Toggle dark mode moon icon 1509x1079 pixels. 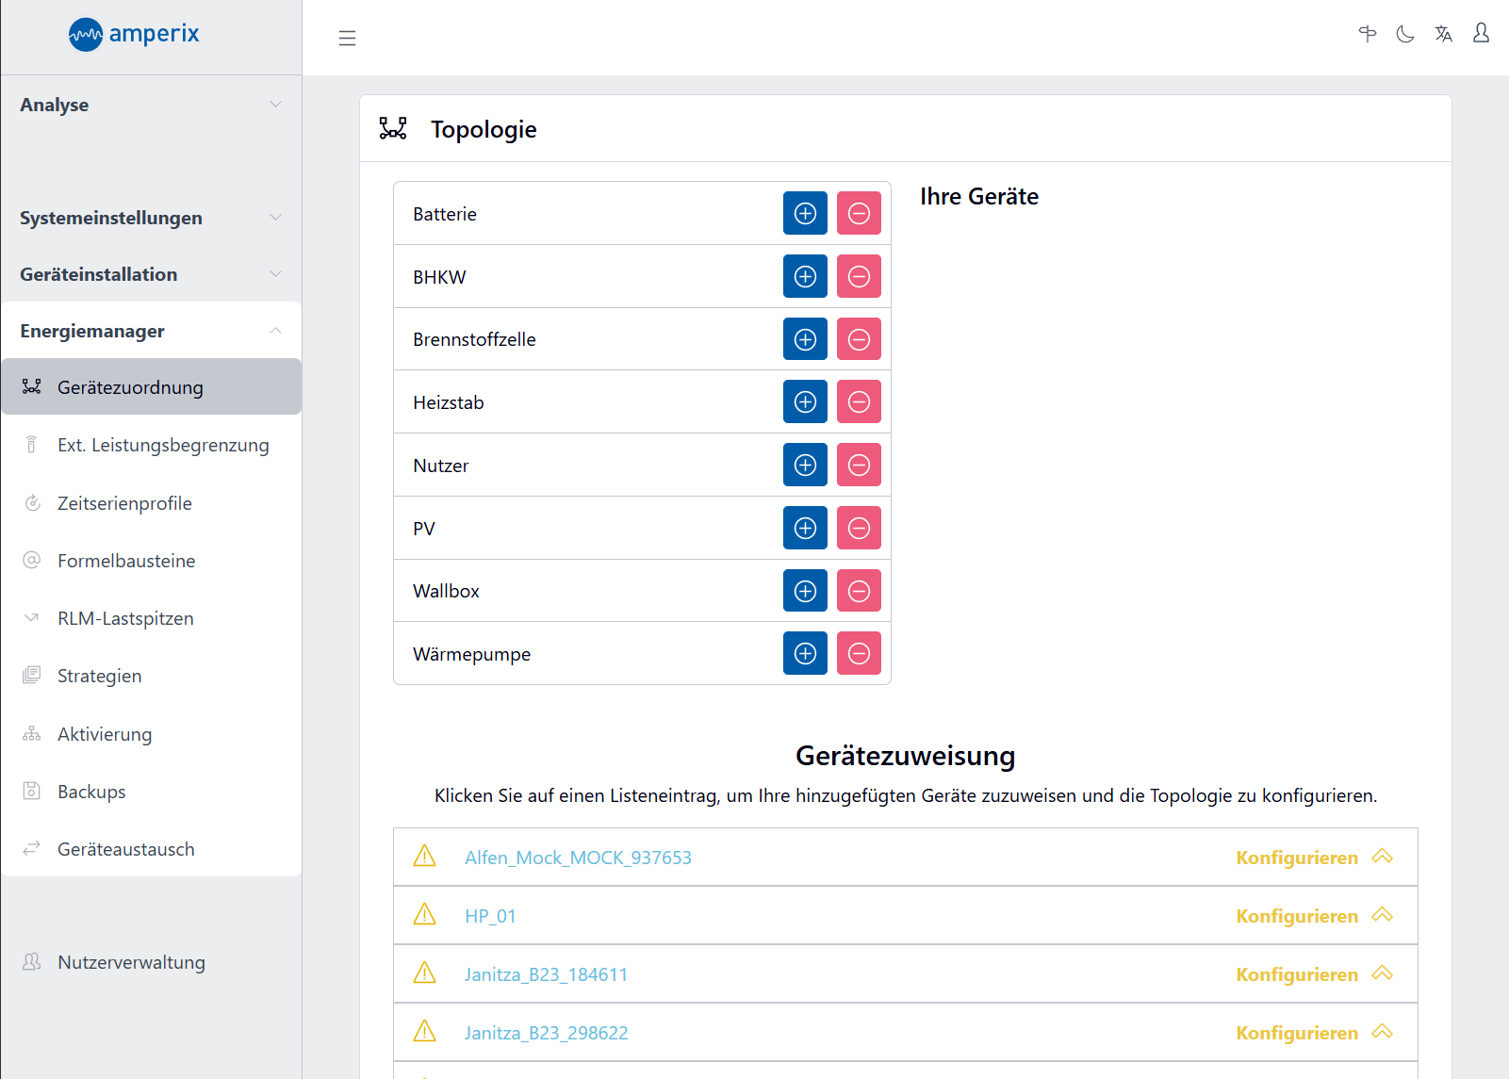click(1405, 35)
